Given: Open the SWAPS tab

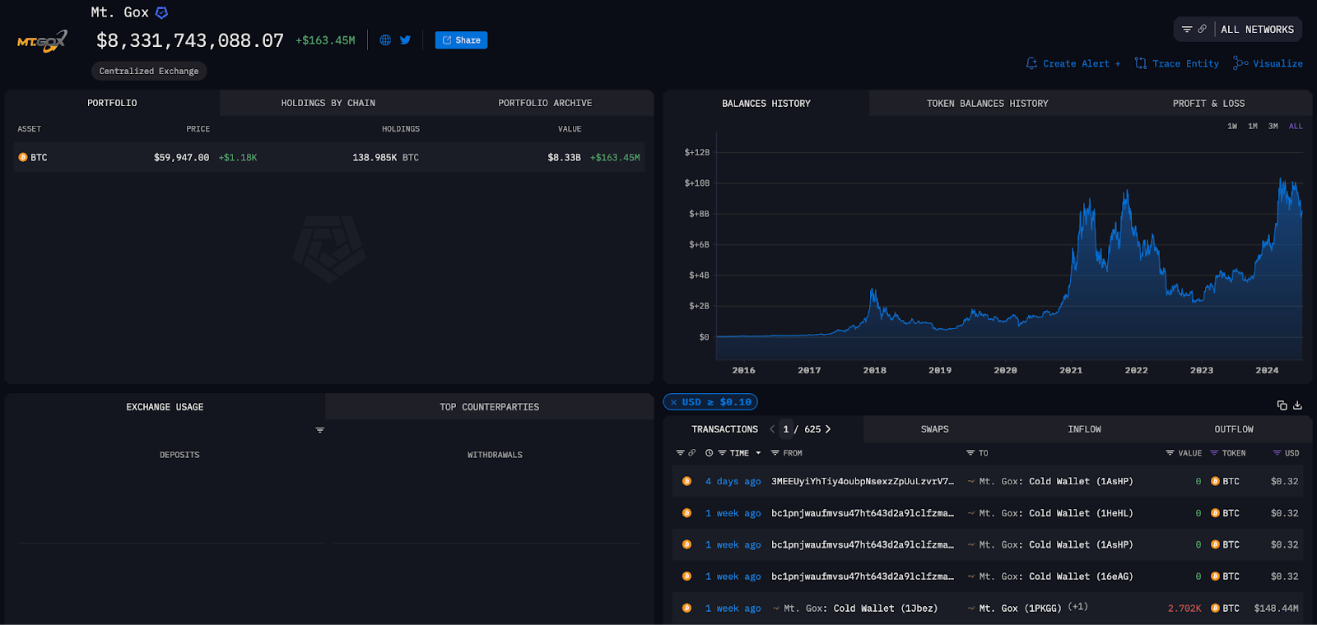Looking at the screenshot, I should [934, 429].
